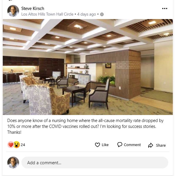The image size is (175, 176).
Task: Toggle Like on the post via Like label
Action: pos(105,145)
